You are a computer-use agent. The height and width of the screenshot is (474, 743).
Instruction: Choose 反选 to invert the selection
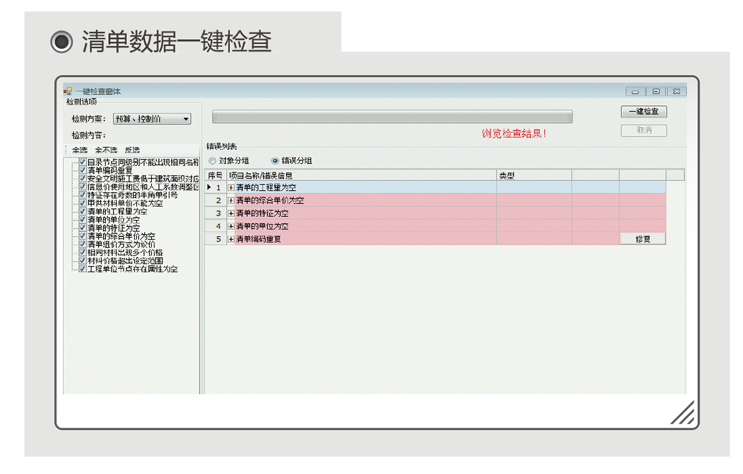tap(132, 150)
